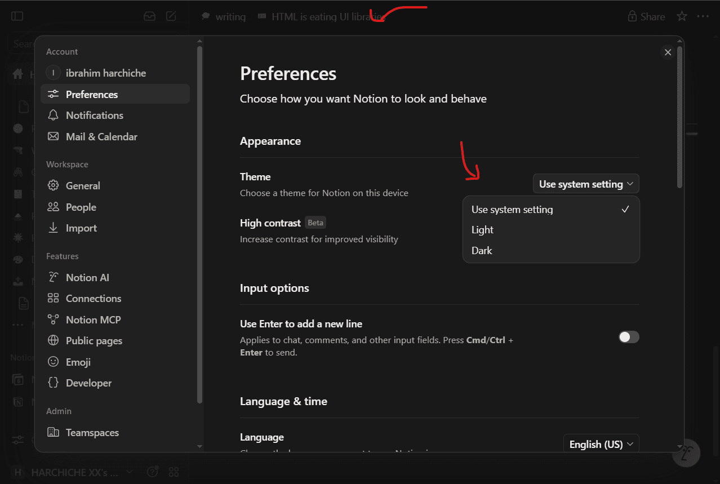Click the settings sidebar scrollbar thumb
This screenshot has height=484, width=720.
[x=199, y=225]
